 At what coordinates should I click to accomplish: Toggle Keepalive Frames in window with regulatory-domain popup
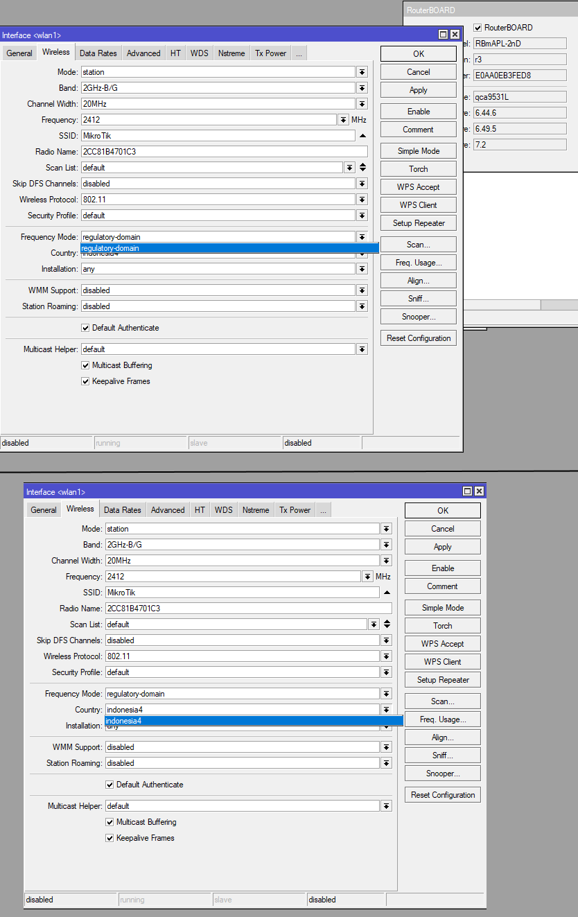click(x=85, y=381)
